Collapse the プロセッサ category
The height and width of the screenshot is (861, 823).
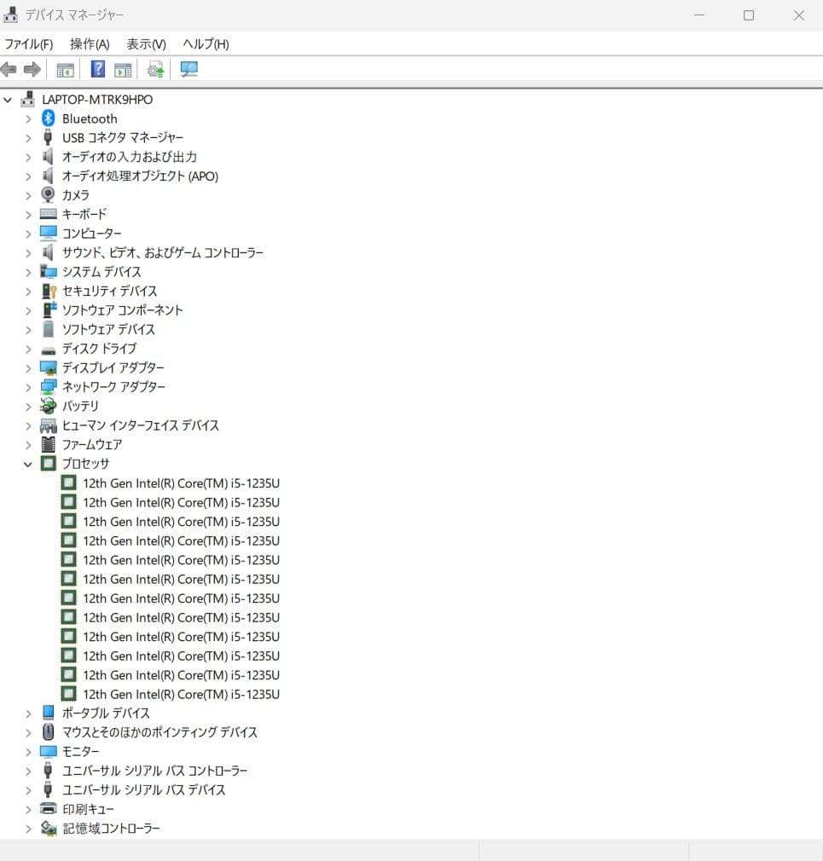tap(29, 463)
